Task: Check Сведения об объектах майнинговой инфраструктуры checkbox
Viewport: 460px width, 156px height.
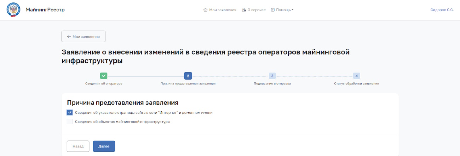Action: tap(70, 122)
